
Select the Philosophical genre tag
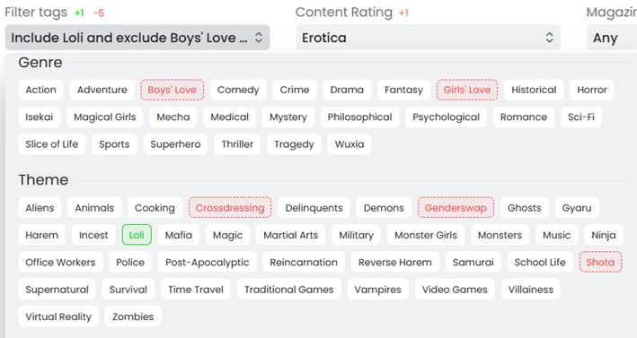360,117
